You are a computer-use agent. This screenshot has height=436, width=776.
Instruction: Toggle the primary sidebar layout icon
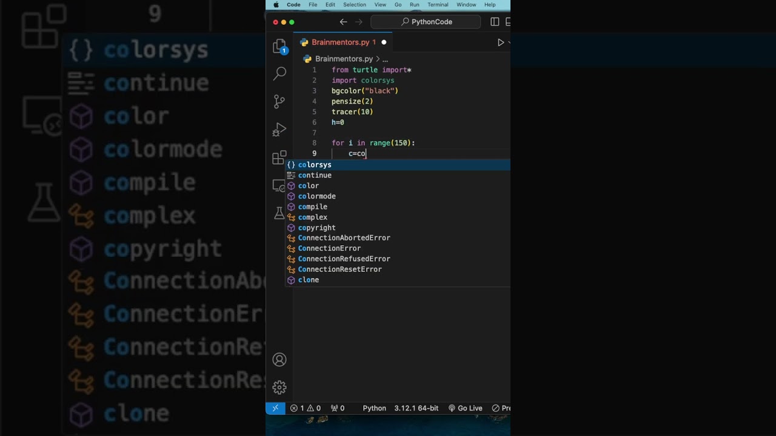[x=495, y=22]
